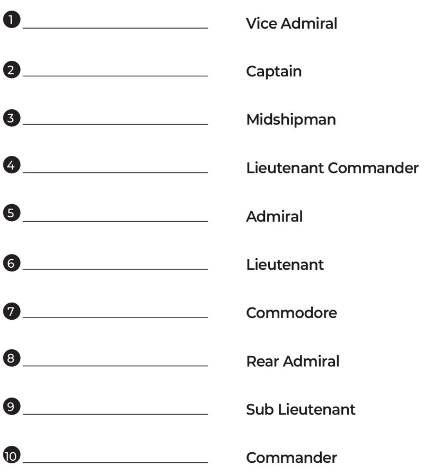424x475 pixels.
Task: Click the blank answer line beside number 4
Action: pos(116,173)
